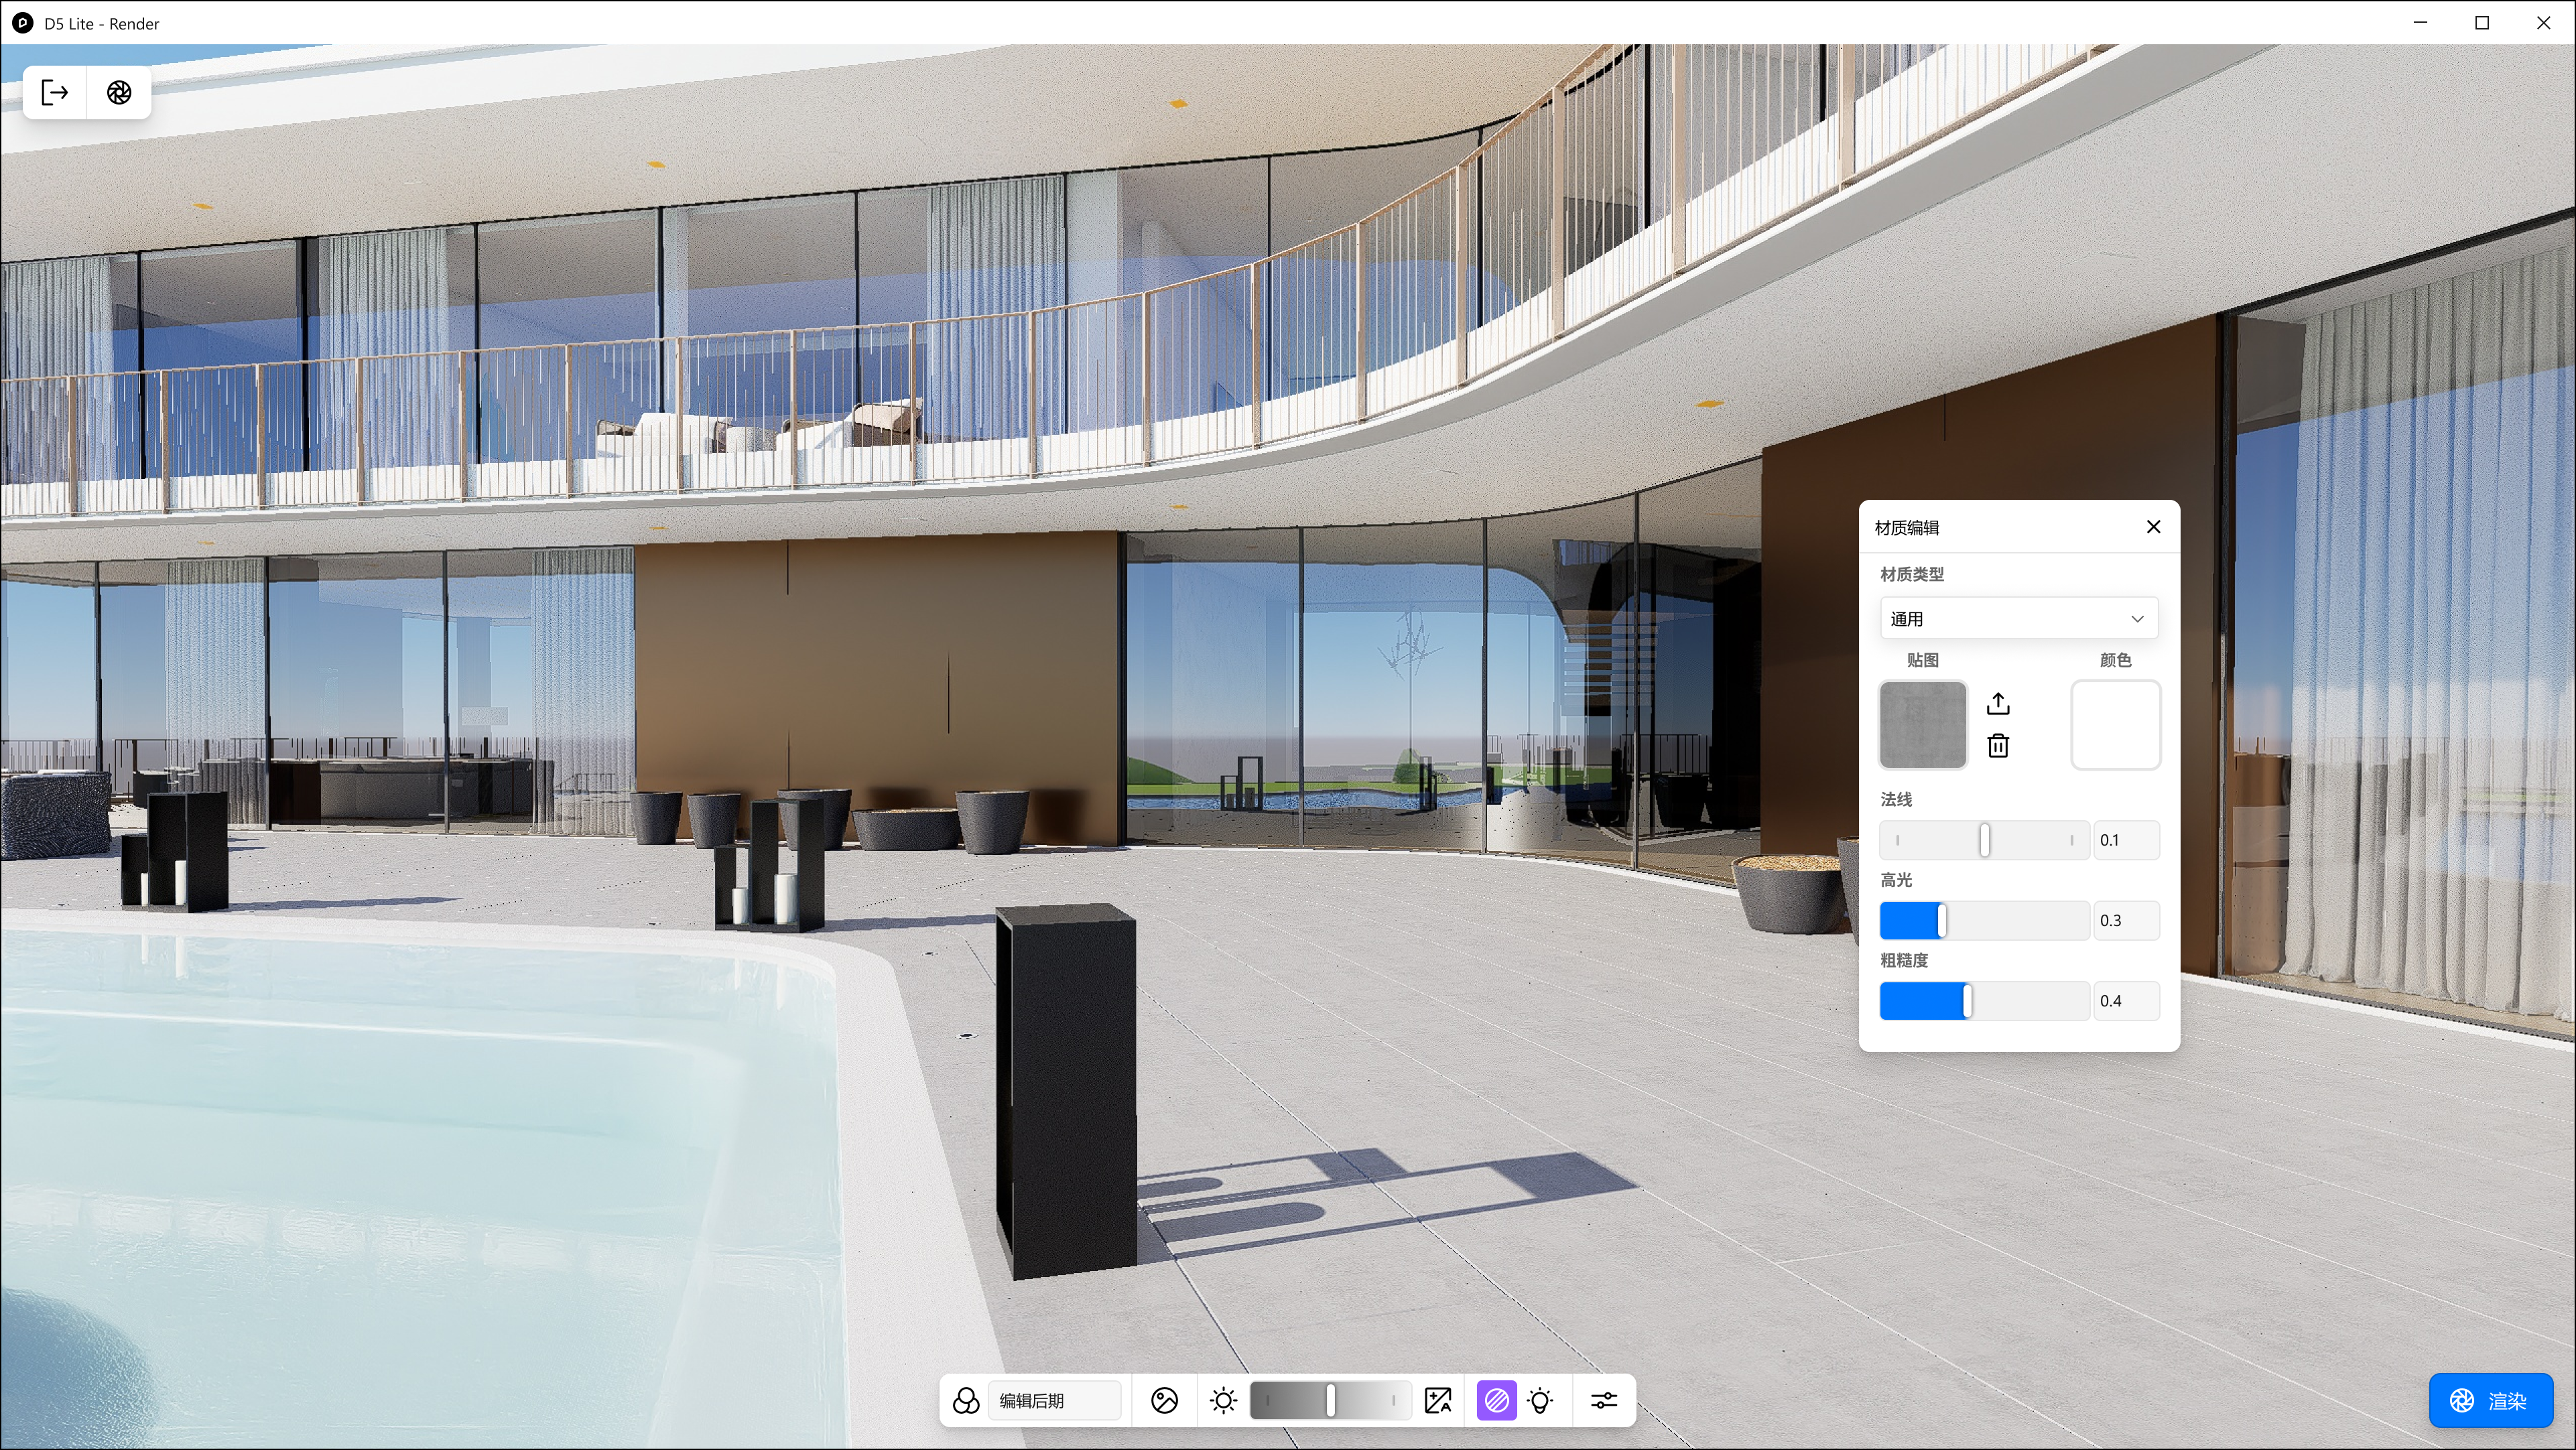Adjust the 法线 normal slider
This screenshot has height=1450, width=2576.
coord(1984,840)
